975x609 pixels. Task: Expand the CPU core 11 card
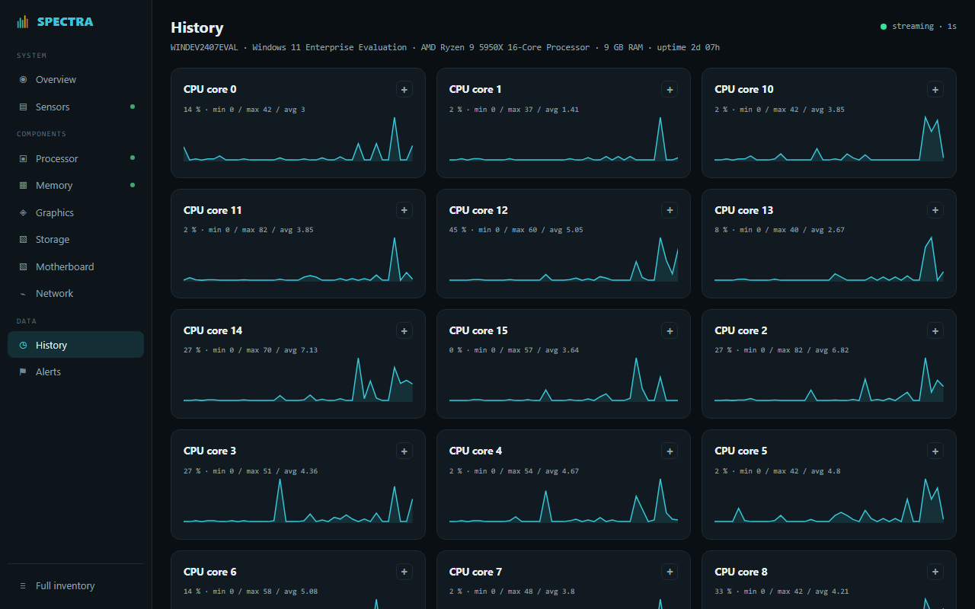click(x=404, y=210)
